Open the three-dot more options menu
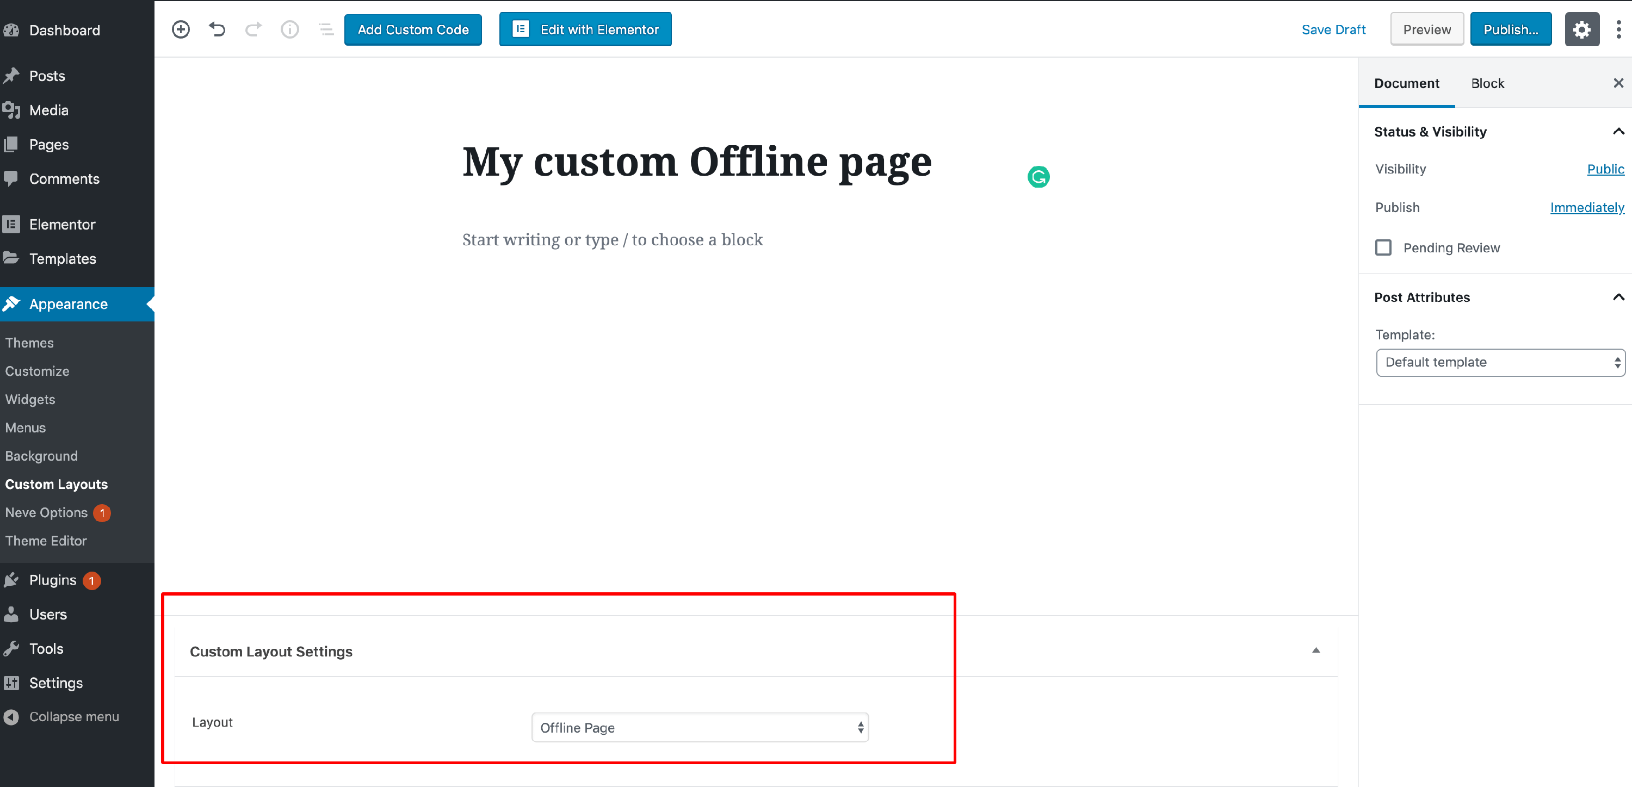The height and width of the screenshot is (787, 1632). (1618, 29)
